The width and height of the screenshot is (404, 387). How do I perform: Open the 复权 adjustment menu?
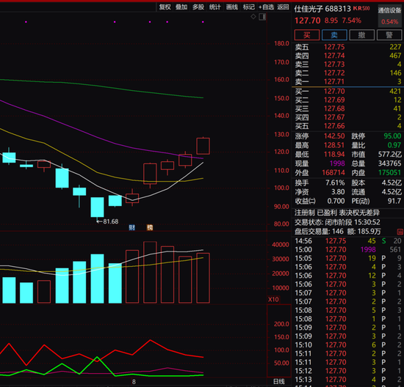(x=165, y=7)
